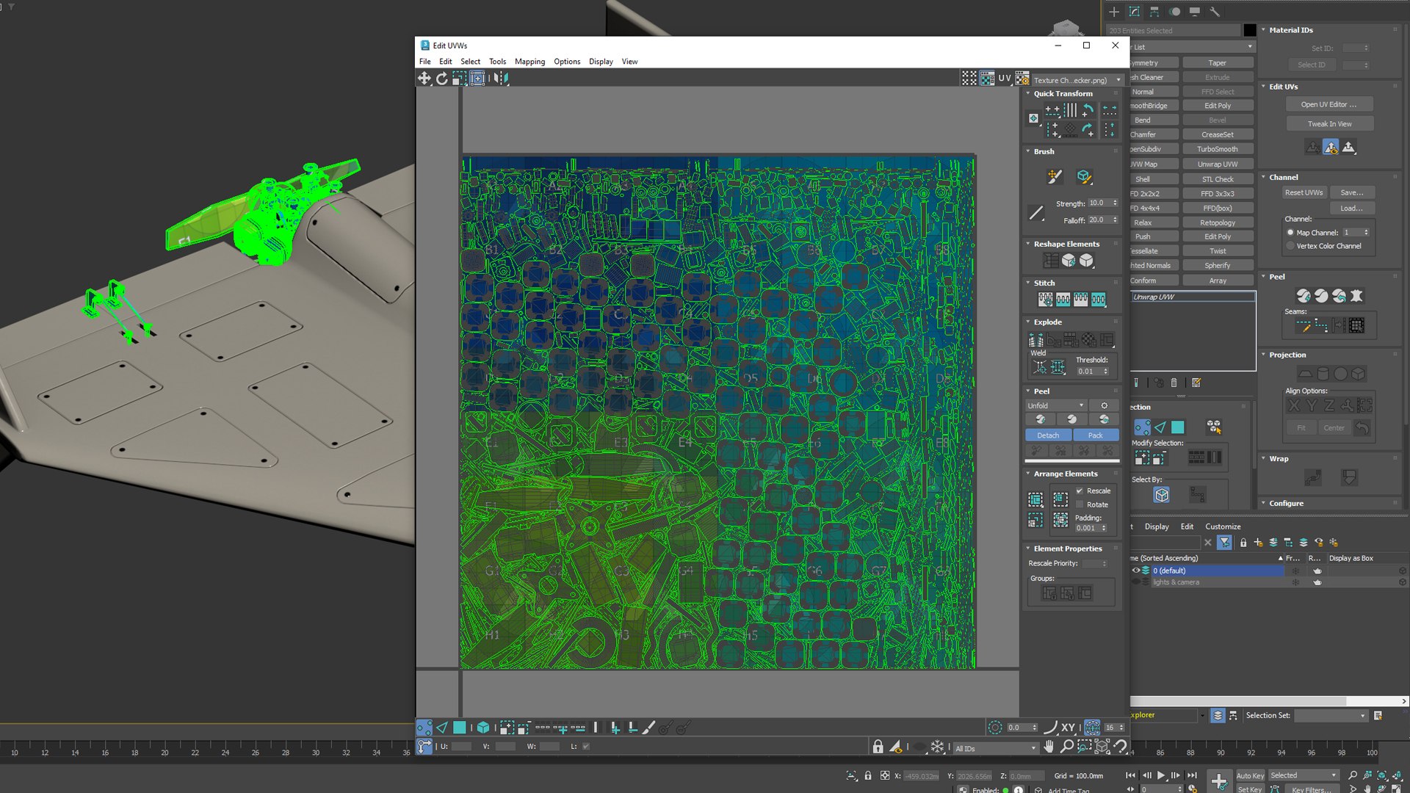Click the Lock Selected Subobjects padlock icon
The width and height of the screenshot is (1410, 793).
[878, 747]
